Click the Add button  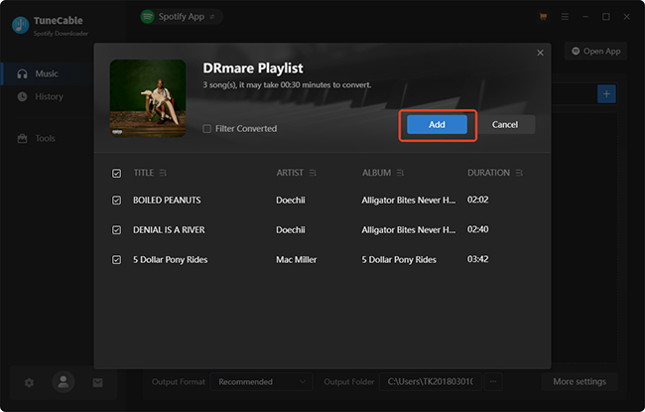pos(437,124)
